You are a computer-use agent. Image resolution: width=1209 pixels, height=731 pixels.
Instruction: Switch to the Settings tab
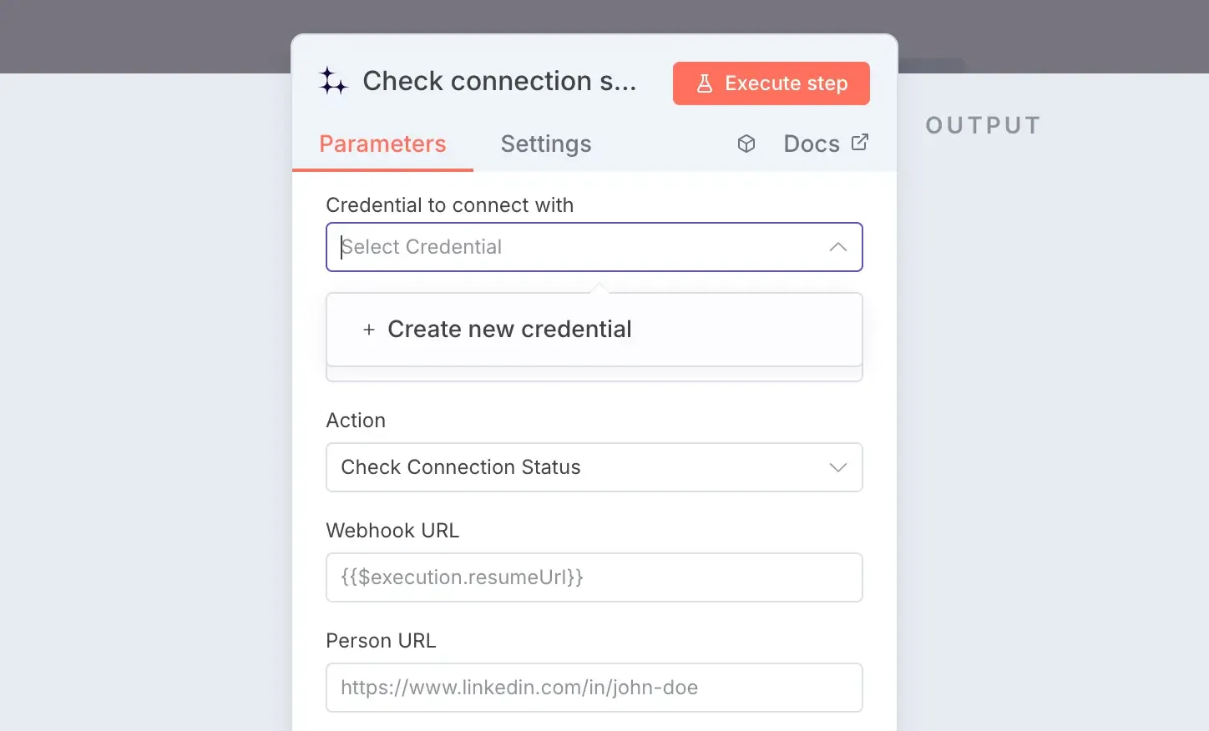(546, 144)
